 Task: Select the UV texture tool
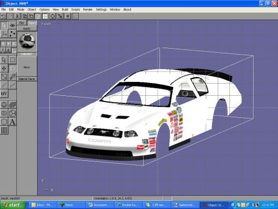[x=4, y=93]
